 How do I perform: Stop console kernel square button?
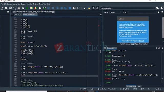(x=157, y=48)
